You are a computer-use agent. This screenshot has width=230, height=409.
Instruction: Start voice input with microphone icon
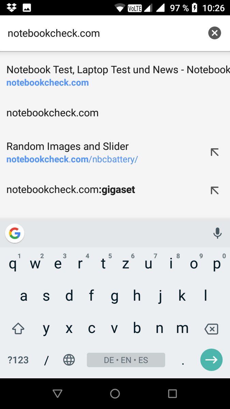[x=217, y=233]
